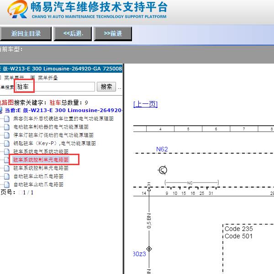Collapse all menus with 菜单折叠
This screenshot has height=274, width=274.
(47, 78)
